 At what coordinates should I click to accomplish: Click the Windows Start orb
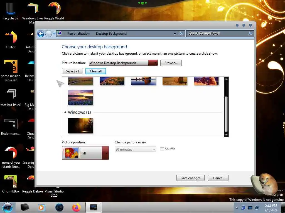[8, 207]
